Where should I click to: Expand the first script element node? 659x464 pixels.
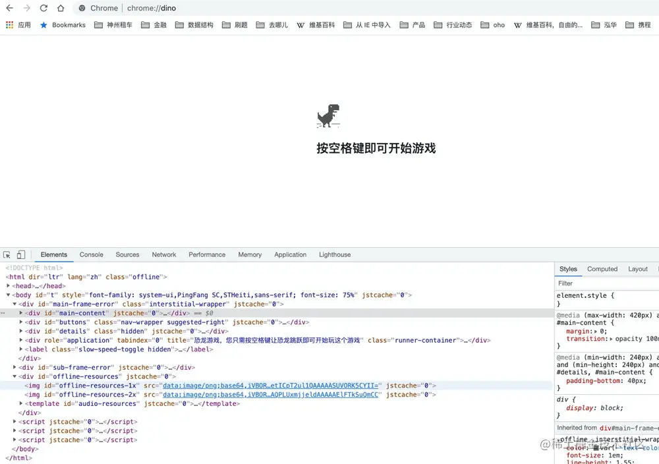pyautogui.click(x=14, y=422)
